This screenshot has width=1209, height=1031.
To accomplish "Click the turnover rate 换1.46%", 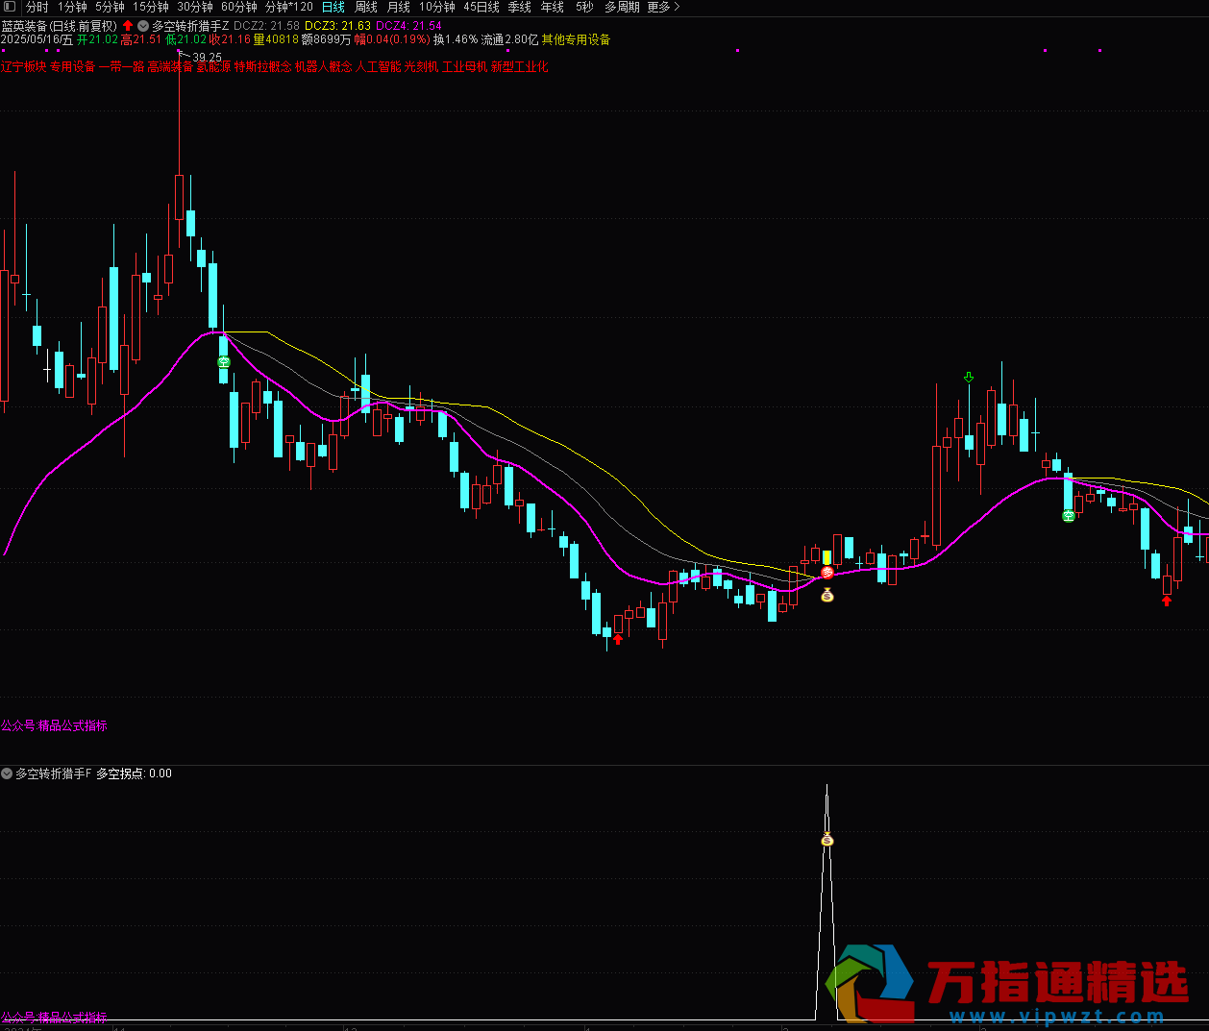I will [x=456, y=39].
